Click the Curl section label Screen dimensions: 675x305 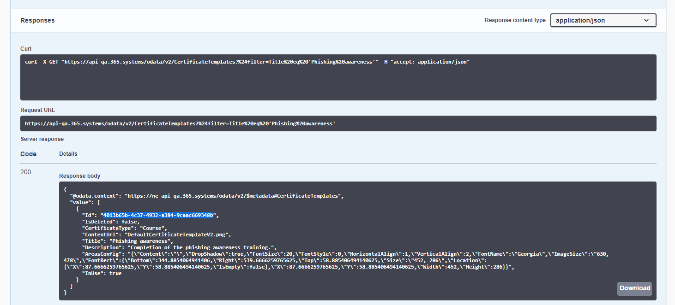coord(25,48)
